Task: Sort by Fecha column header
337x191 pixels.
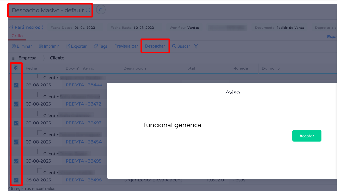Action: point(32,68)
